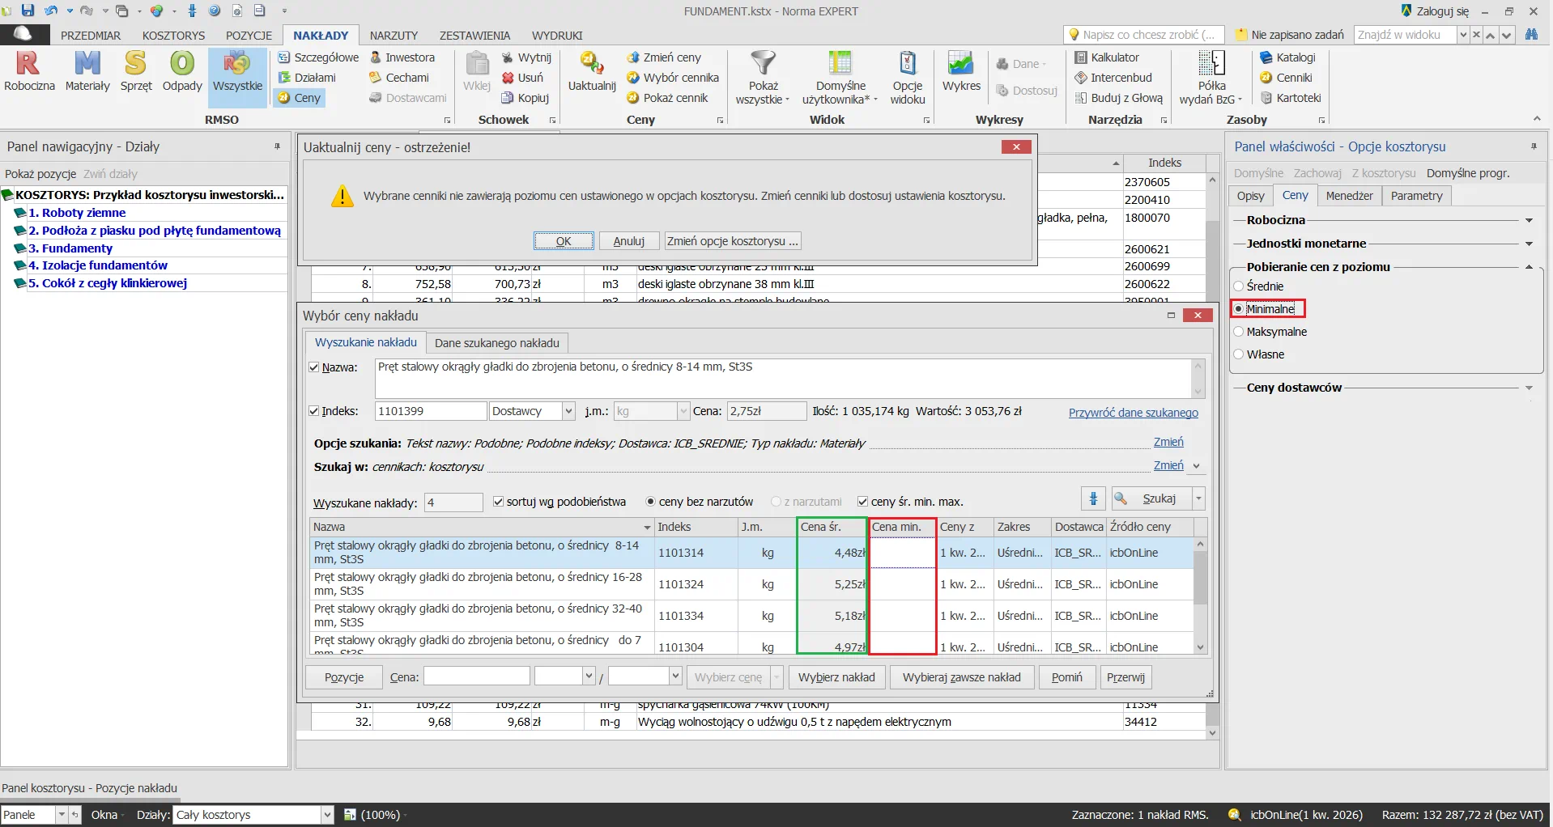Expand the Ceny dostawców section
This screenshot has width=1553, height=827.
point(1529,388)
